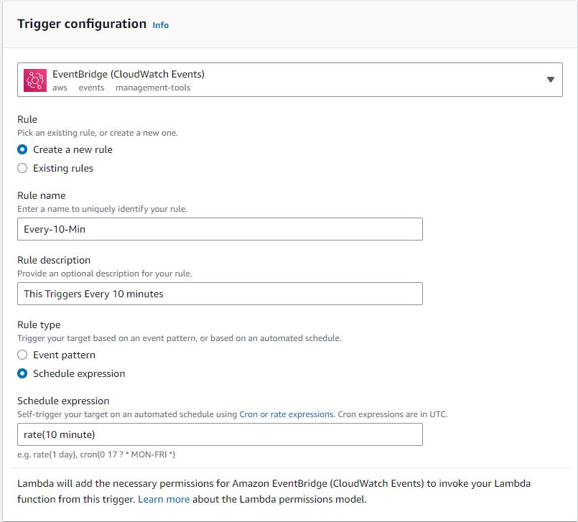The height and width of the screenshot is (522, 578).
Task: Open the "Cron or rate expressions" link
Action: [286, 414]
